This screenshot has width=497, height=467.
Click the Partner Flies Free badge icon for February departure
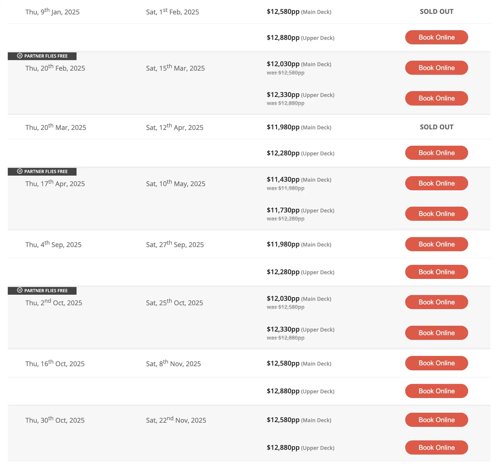(x=19, y=56)
